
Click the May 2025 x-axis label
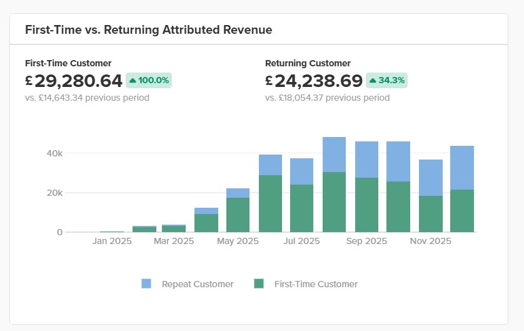pos(238,241)
